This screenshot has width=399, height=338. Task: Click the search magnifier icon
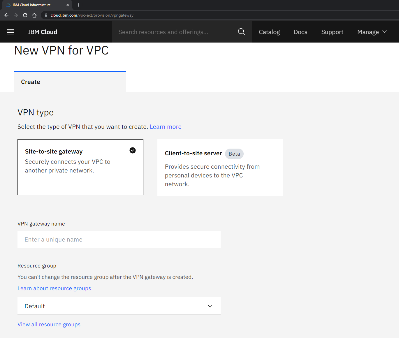pos(241,31)
